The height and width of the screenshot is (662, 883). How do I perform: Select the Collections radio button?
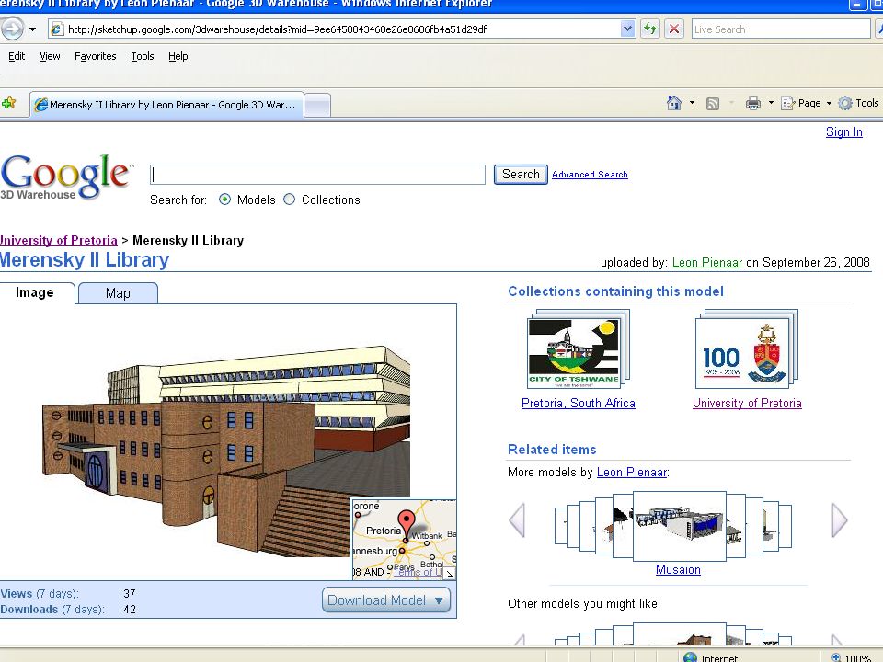pyautogui.click(x=289, y=200)
